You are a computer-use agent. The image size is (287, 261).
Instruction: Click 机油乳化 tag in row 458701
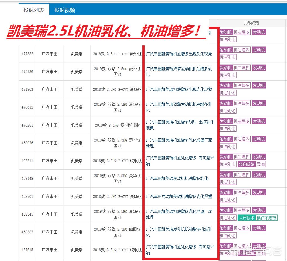pos(228,200)
